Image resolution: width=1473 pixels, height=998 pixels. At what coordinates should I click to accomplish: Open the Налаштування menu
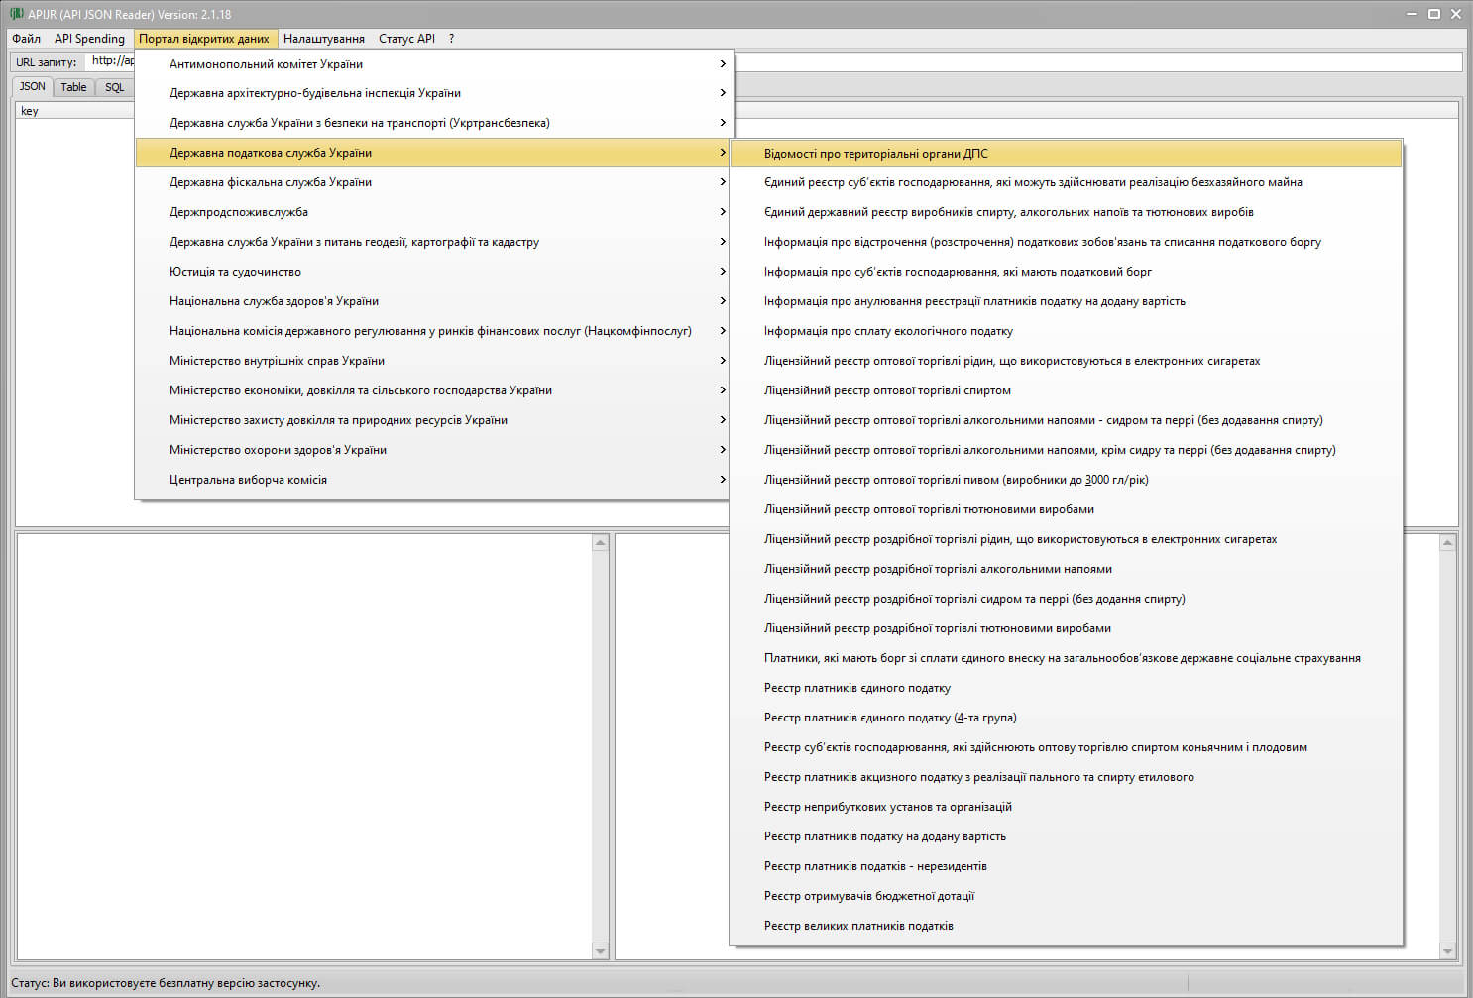[323, 39]
